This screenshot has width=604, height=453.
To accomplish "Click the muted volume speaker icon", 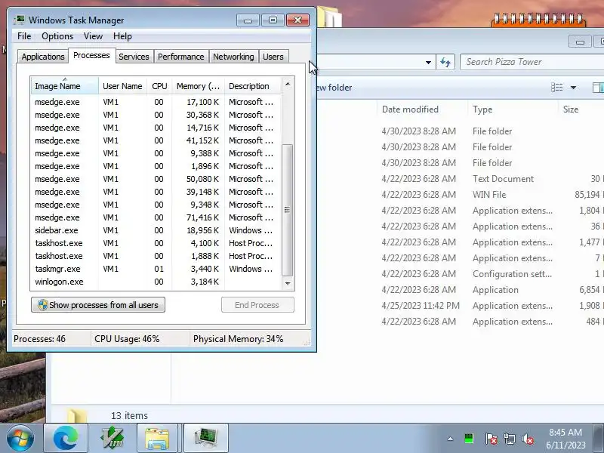I will (527, 439).
